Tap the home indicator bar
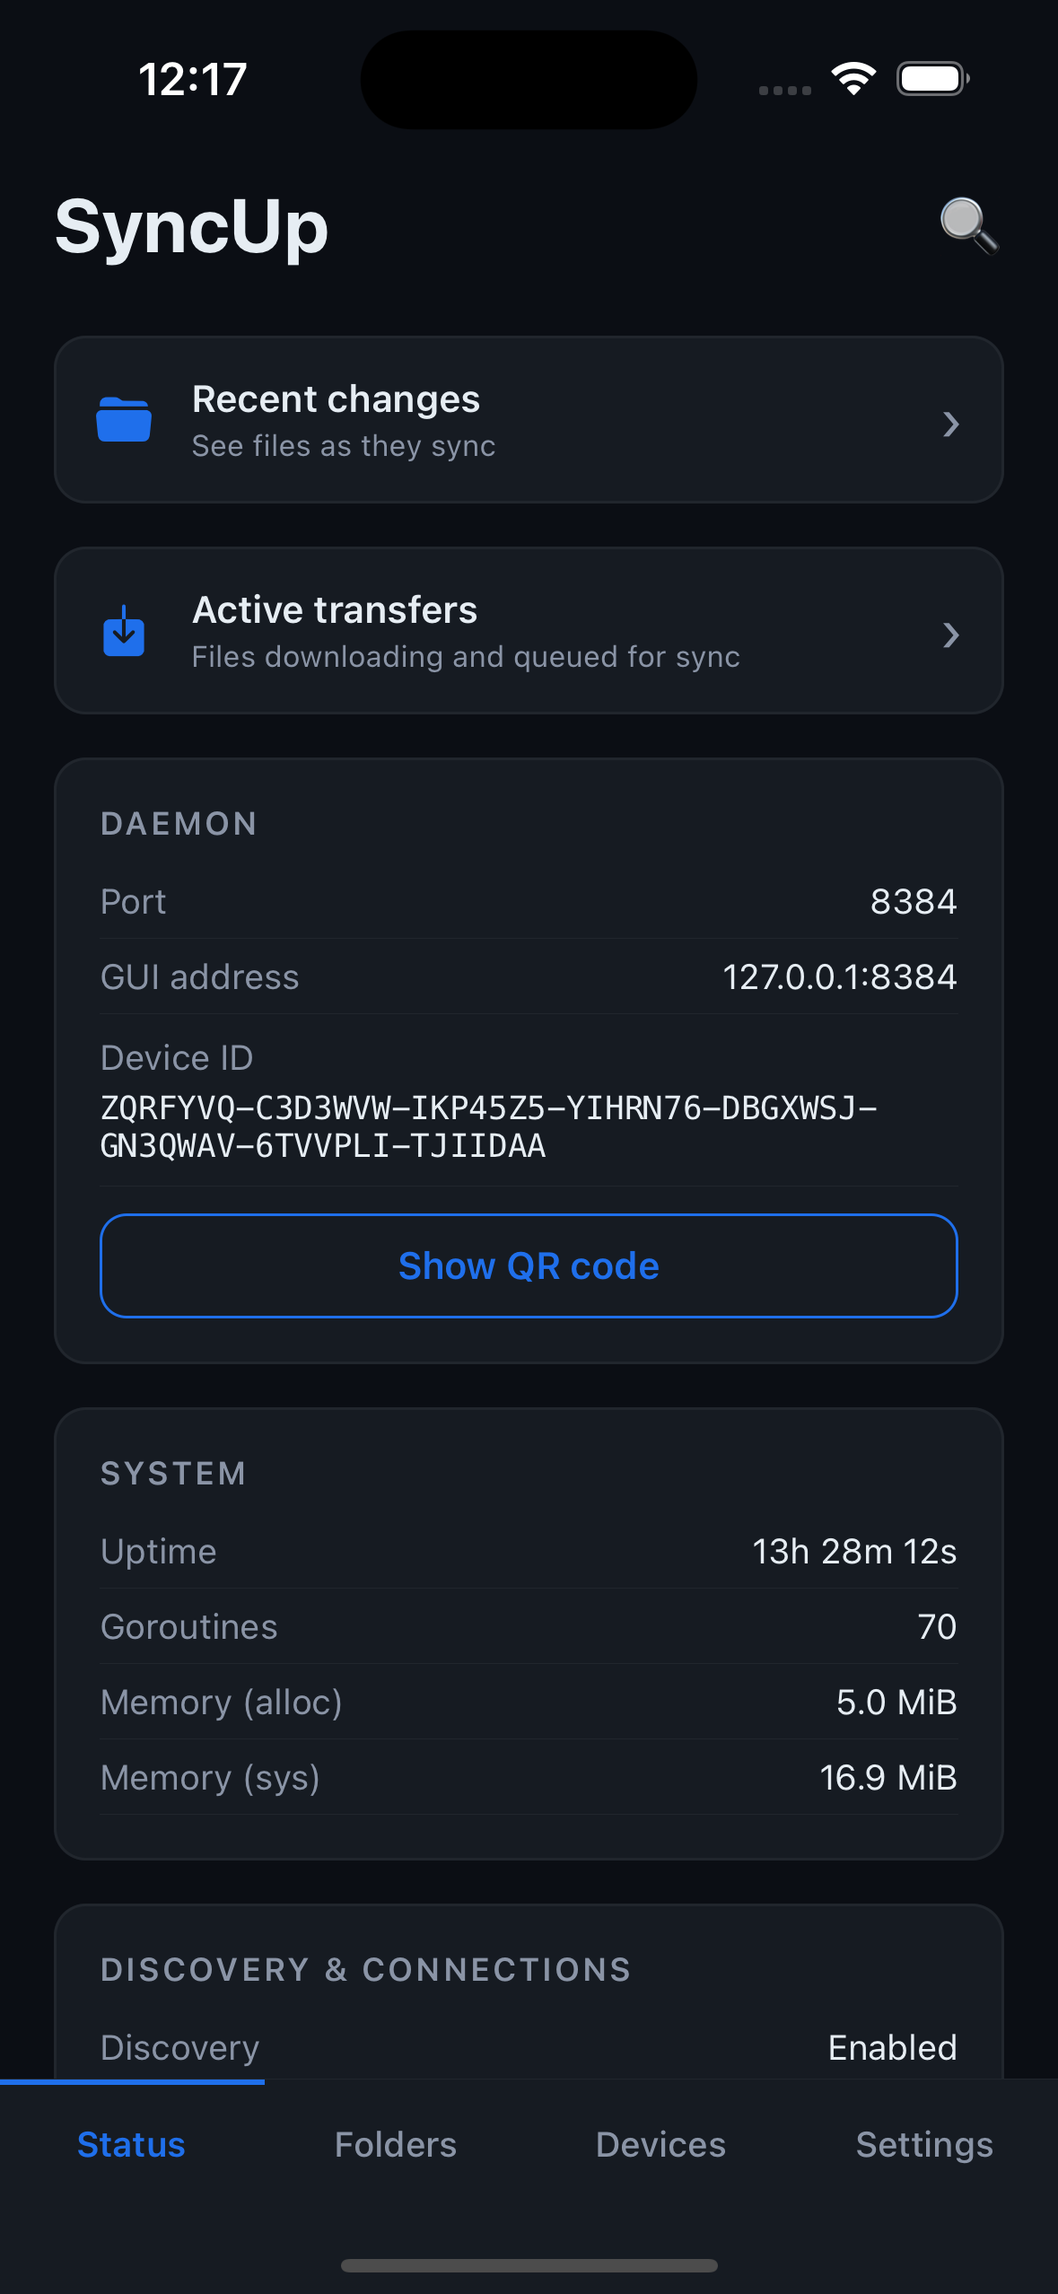 529,2266
